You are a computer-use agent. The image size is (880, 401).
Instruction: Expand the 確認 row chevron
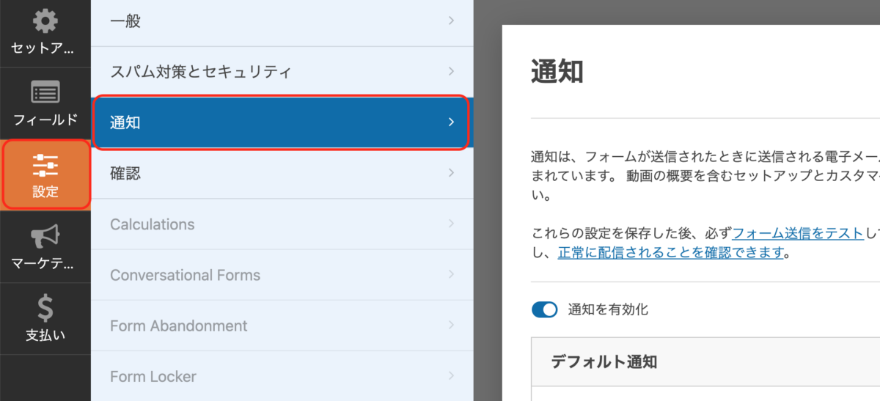(x=452, y=173)
